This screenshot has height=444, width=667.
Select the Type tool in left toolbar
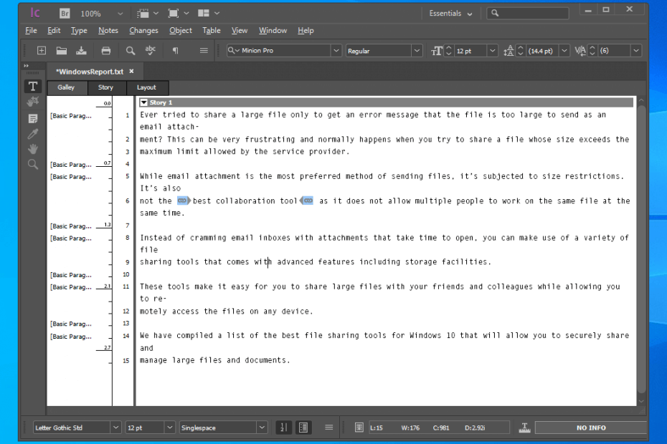[x=32, y=86]
